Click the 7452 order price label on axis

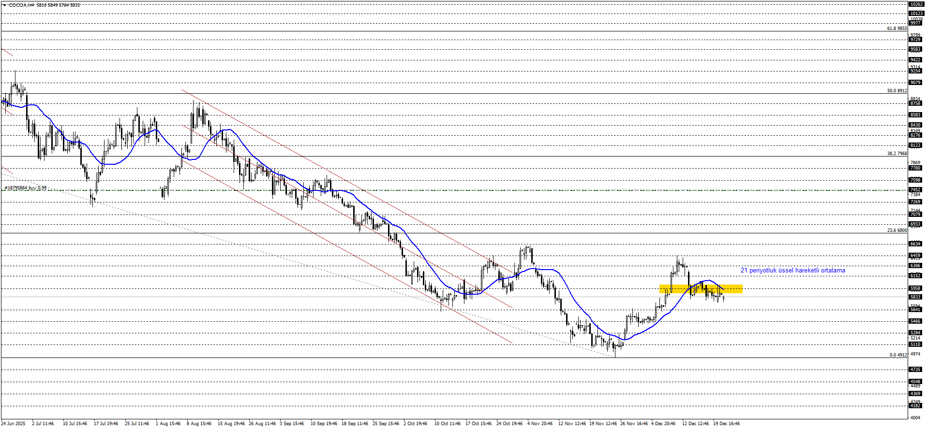click(915, 190)
